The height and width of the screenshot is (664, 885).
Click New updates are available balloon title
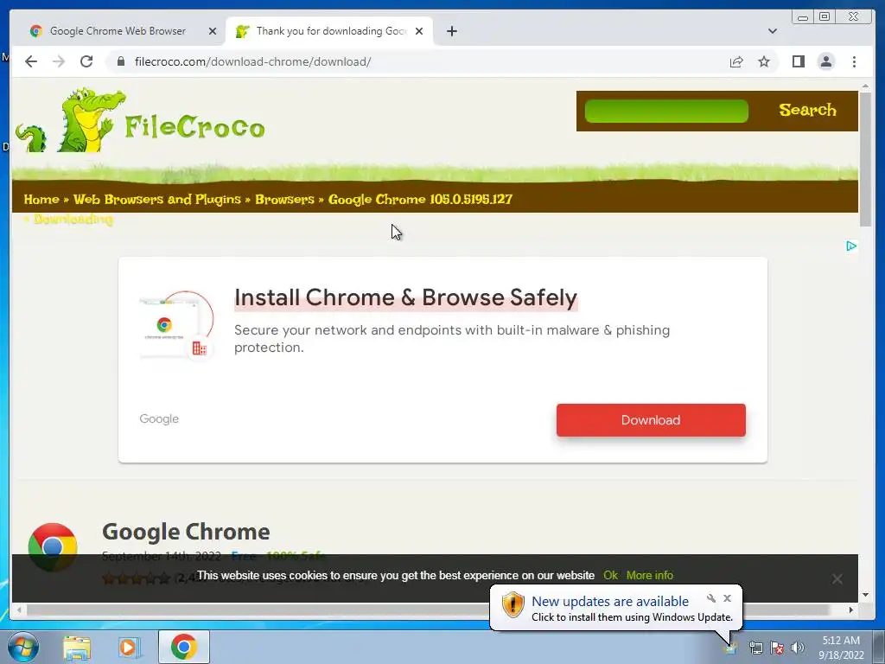[610, 602]
